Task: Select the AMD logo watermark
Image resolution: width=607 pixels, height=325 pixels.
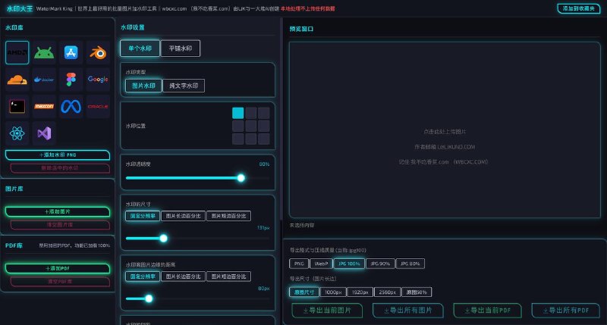Action: point(17,52)
